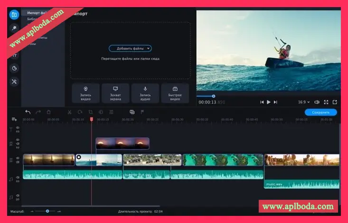This screenshot has width=348, height=223.
Task: Select the people at sunset clip on video track
Action: click(x=301, y=160)
